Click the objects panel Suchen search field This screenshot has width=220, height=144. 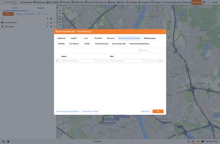point(46,14)
